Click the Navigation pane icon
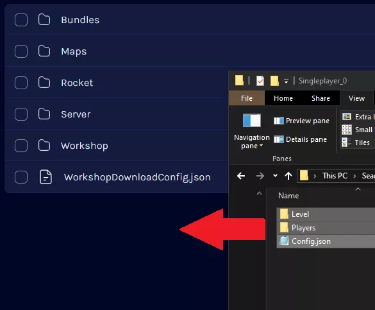The height and width of the screenshot is (310, 375). pos(252,121)
